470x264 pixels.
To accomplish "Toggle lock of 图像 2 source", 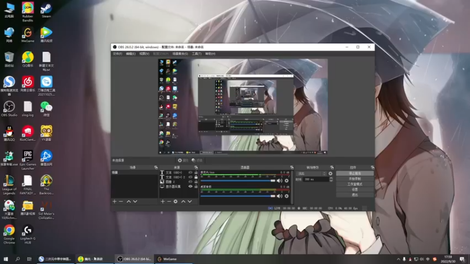I will point(196,182).
